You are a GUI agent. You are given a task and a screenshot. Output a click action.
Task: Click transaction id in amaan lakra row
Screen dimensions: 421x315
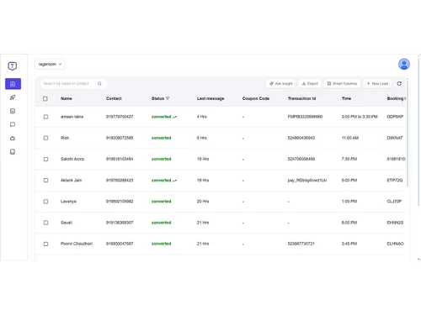click(305, 117)
